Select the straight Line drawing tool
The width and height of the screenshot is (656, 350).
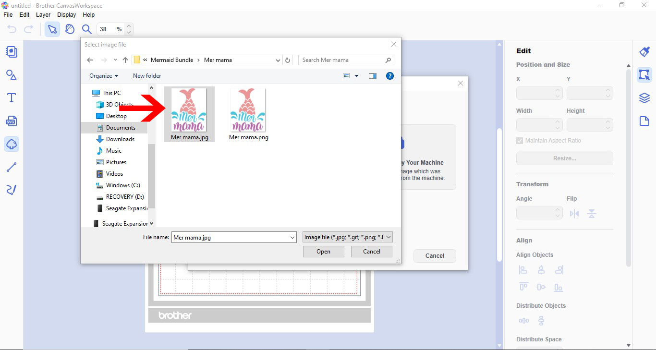(12, 167)
